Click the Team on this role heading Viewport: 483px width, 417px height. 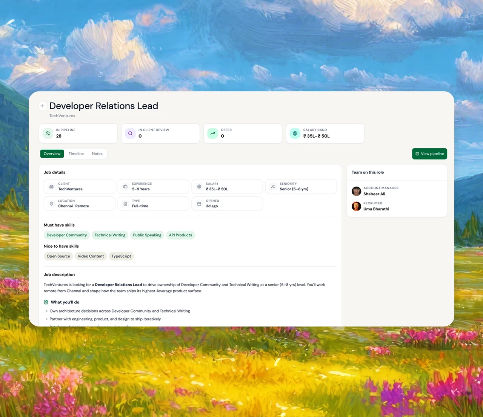point(368,172)
